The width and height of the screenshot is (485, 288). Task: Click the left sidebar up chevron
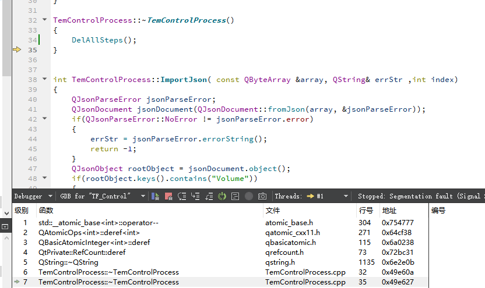click(x=6, y=238)
